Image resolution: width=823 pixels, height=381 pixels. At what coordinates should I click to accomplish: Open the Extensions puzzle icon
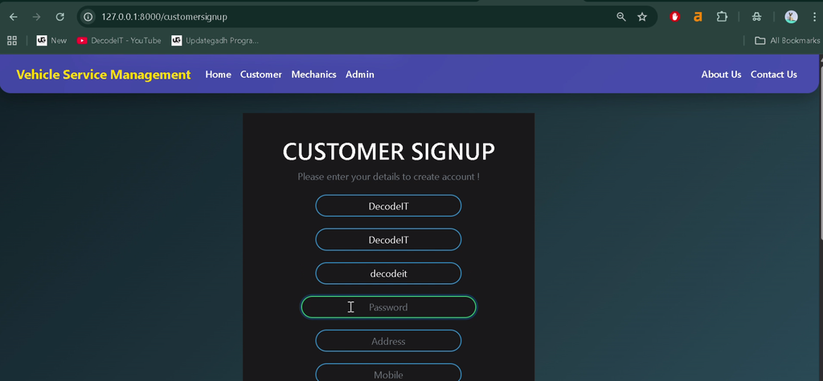coord(722,17)
